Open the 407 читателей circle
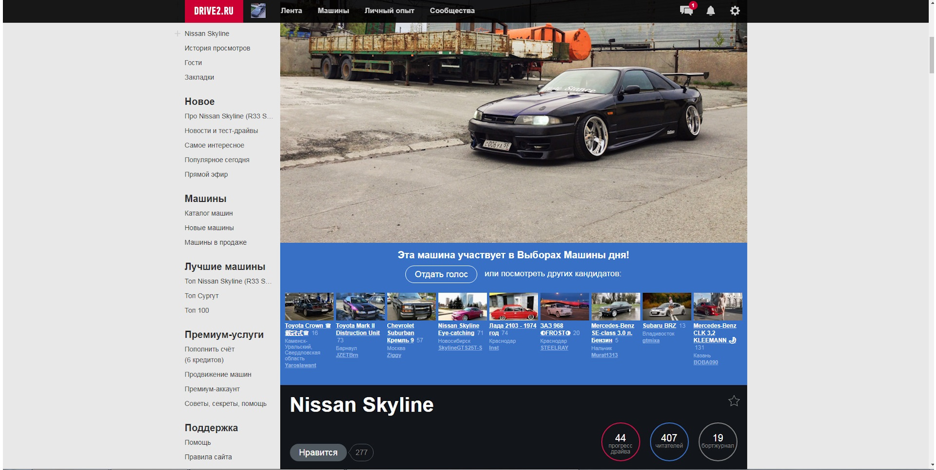 point(669,441)
